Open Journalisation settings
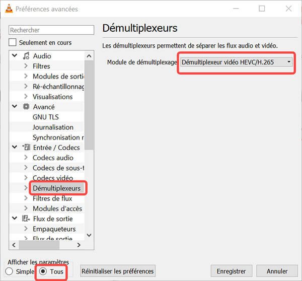The width and height of the screenshot is (302, 281). (x=53, y=127)
